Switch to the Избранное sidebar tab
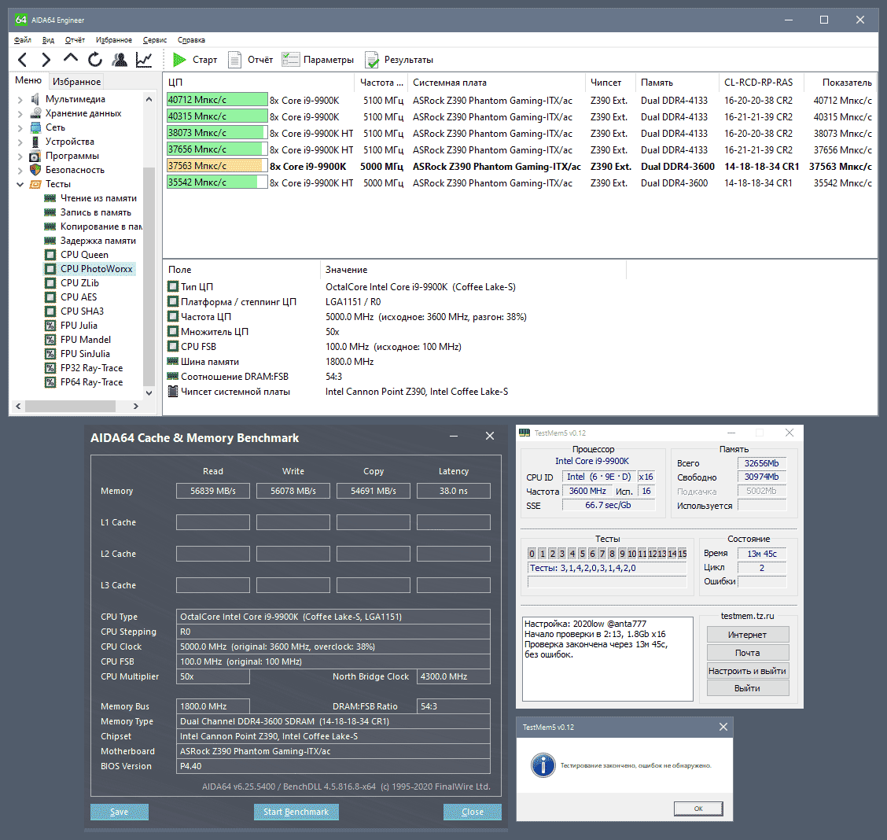This screenshot has width=887, height=840. coord(76,82)
